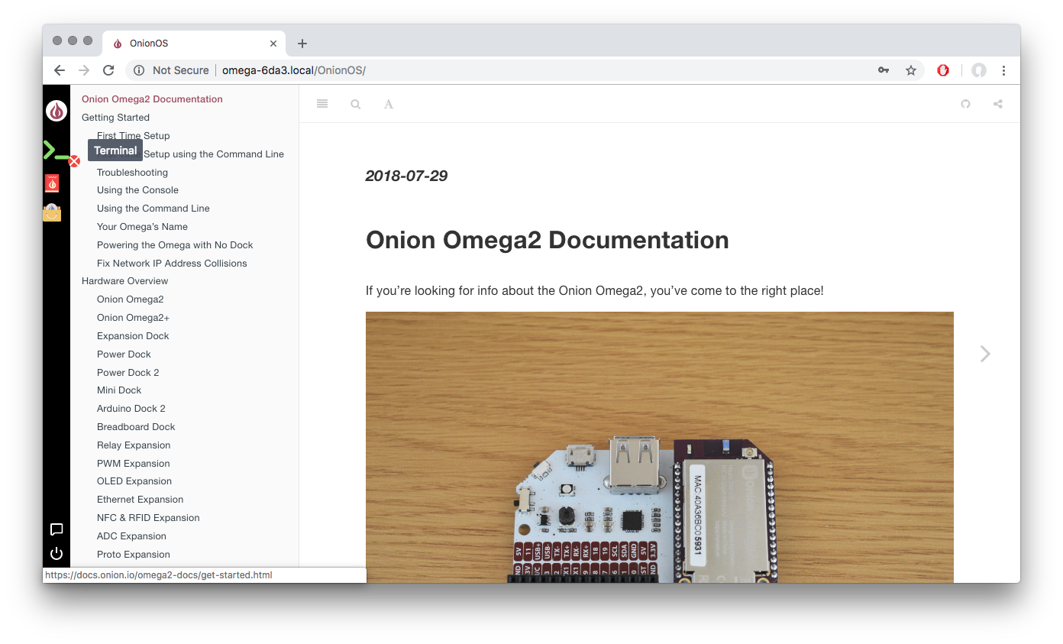Screen dimensions: 1063x644
Task: Toggle the docs sidebar with the hamburger icon
Action: click(321, 104)
